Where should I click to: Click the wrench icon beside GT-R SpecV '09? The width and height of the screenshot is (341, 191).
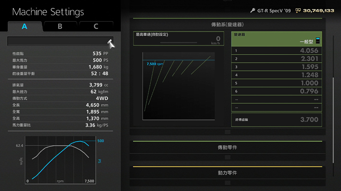[253, 10]
